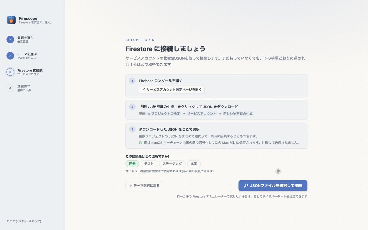Click the key icon on the JSON connect button

(246, 186)
